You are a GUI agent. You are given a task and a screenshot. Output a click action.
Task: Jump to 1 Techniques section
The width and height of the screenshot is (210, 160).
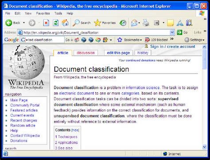point(66,137)
